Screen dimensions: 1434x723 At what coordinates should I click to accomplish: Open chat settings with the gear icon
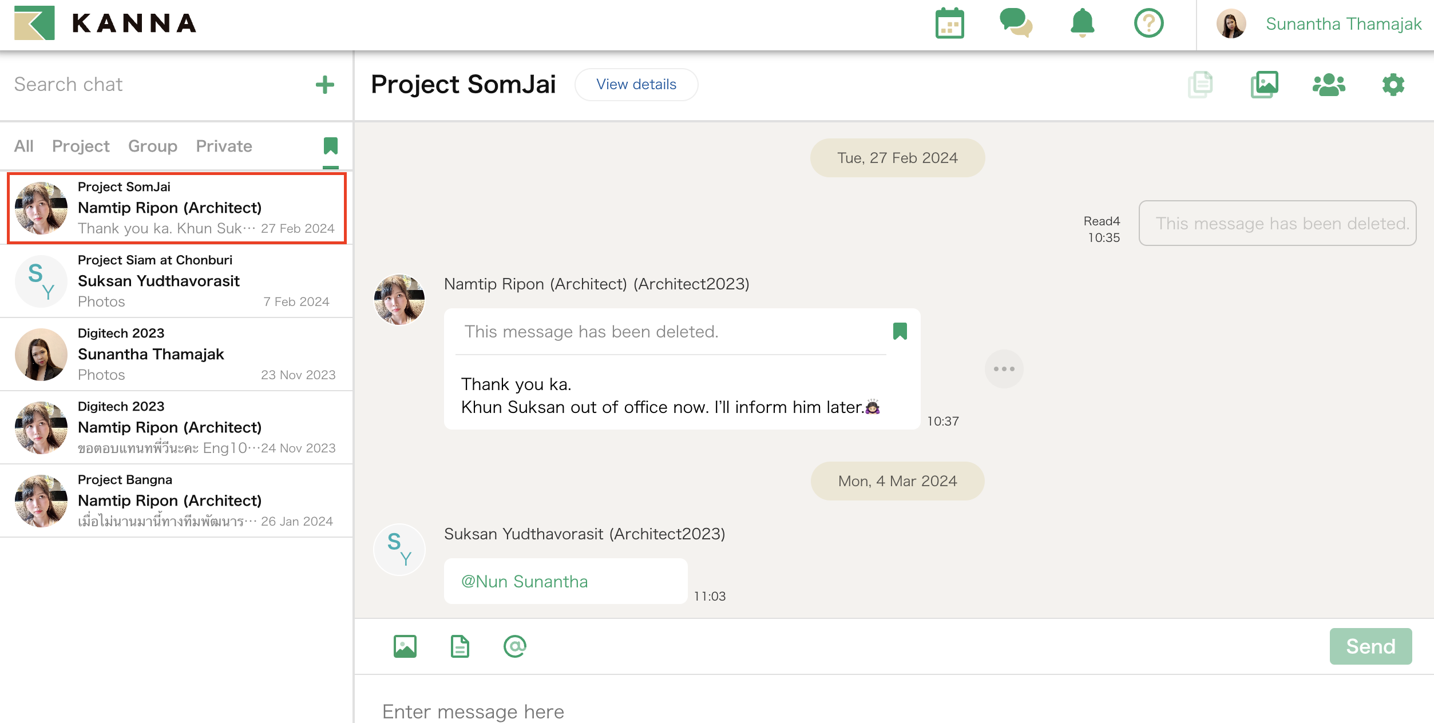coord(1392,84)
